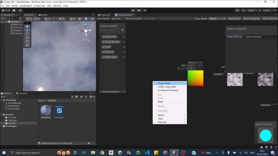The width and height of the screenshot is (278, 156).
Task: Open the GameObject menu
Action: [26, 6]
